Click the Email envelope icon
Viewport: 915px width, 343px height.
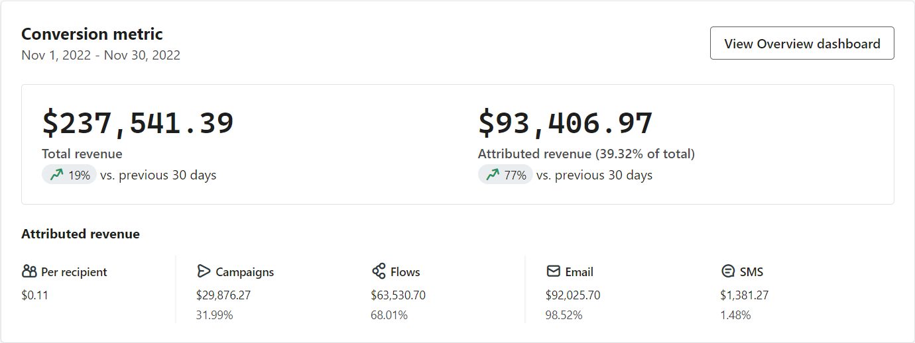[x=553, y=271]
